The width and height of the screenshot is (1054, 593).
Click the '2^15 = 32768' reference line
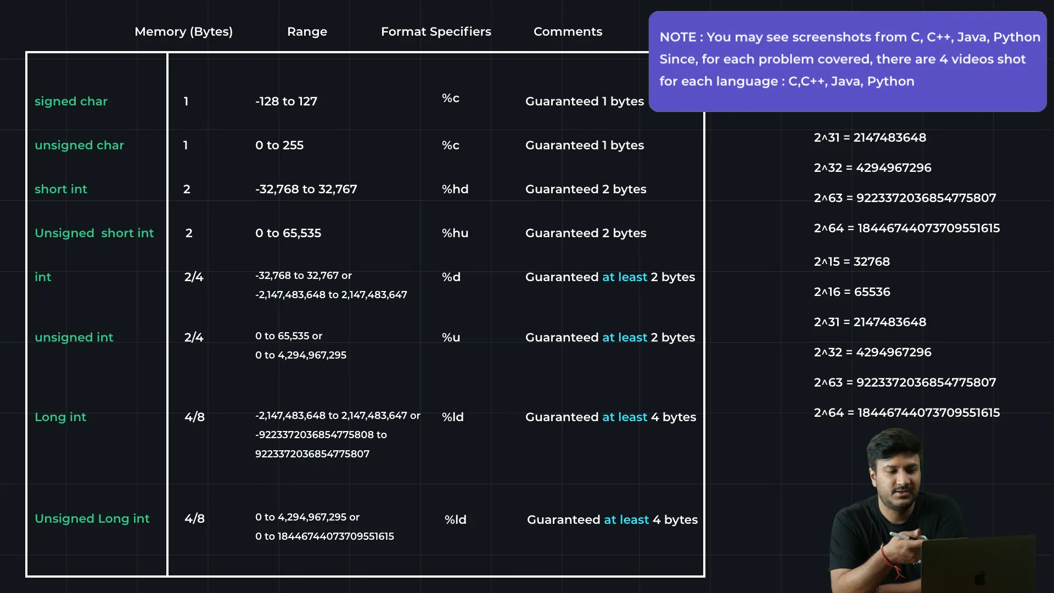pos(851,261)
